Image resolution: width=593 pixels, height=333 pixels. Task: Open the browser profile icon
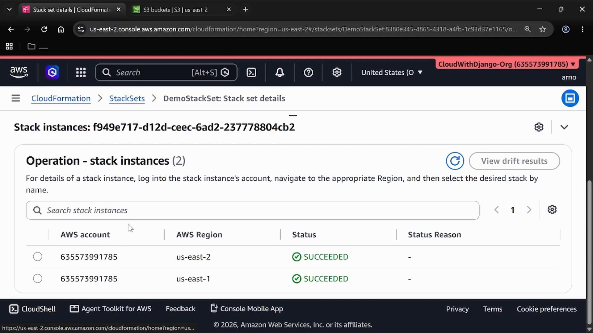click(x=566, y=29)
